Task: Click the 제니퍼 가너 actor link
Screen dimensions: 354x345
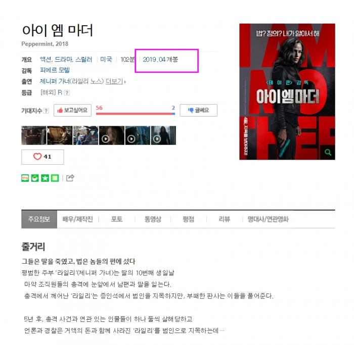Action: [x=55, y=81]
